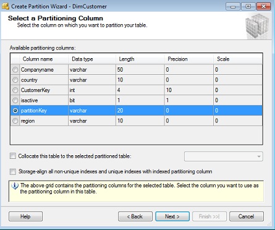Viewport: 275px width, 230px height.
Task: Click length 50 in Companyname row
Action: point(140,70)
